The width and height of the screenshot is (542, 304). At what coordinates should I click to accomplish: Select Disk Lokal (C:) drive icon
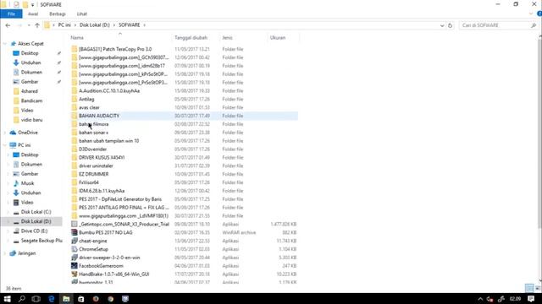(x=16, y=212)
